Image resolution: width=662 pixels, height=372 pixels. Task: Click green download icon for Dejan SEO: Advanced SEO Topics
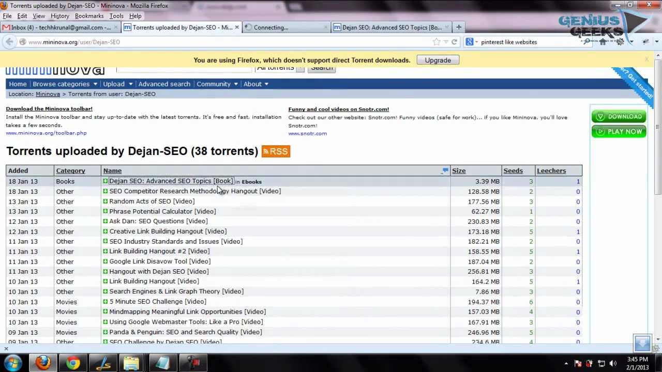coord(105,181)
